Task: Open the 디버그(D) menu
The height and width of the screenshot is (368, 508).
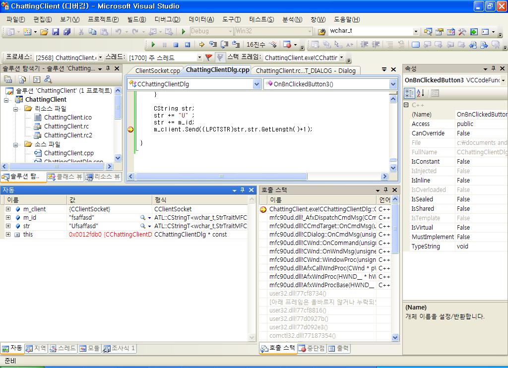Action: point(167,19)
